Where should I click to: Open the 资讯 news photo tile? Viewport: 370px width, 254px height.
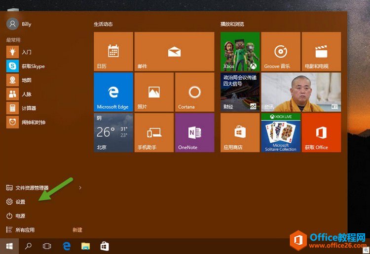(301, 92)
